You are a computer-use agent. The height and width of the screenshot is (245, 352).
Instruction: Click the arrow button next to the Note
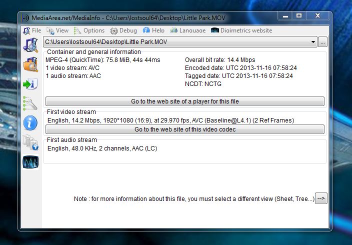[x=321, y=198]
